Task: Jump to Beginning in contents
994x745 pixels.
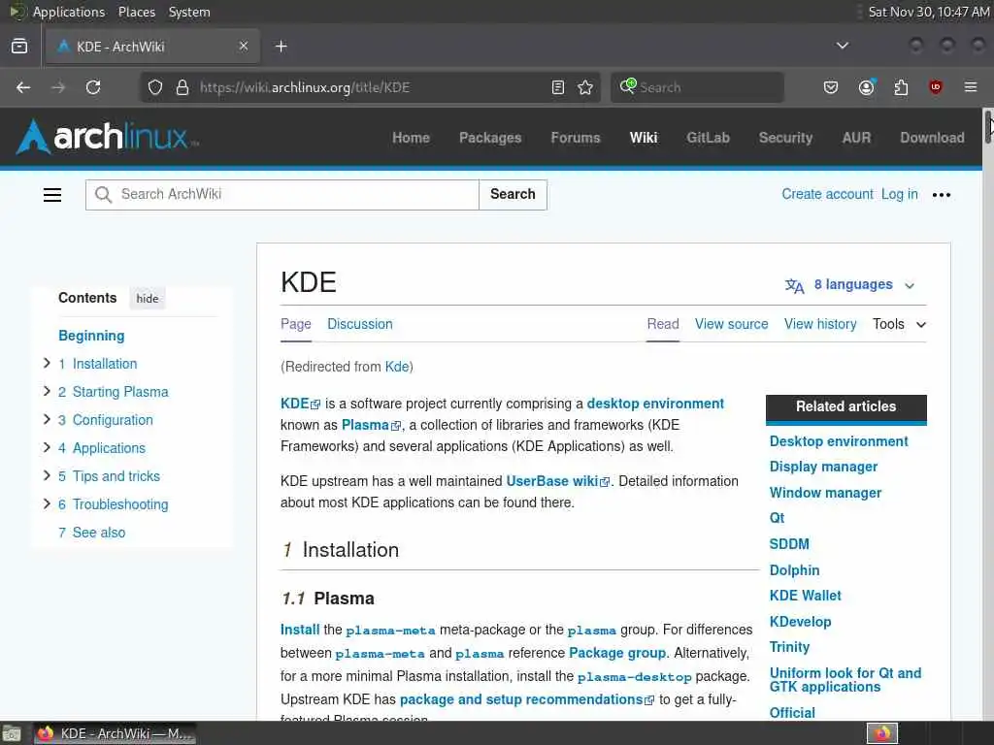Action: [x=91, y=336]
